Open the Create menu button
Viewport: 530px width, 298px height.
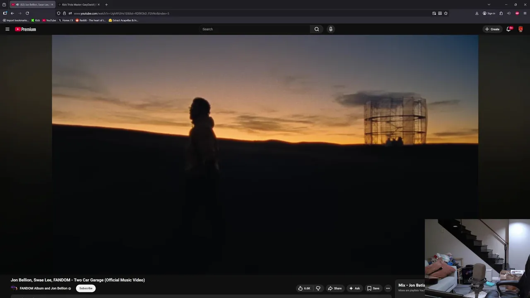492,29
